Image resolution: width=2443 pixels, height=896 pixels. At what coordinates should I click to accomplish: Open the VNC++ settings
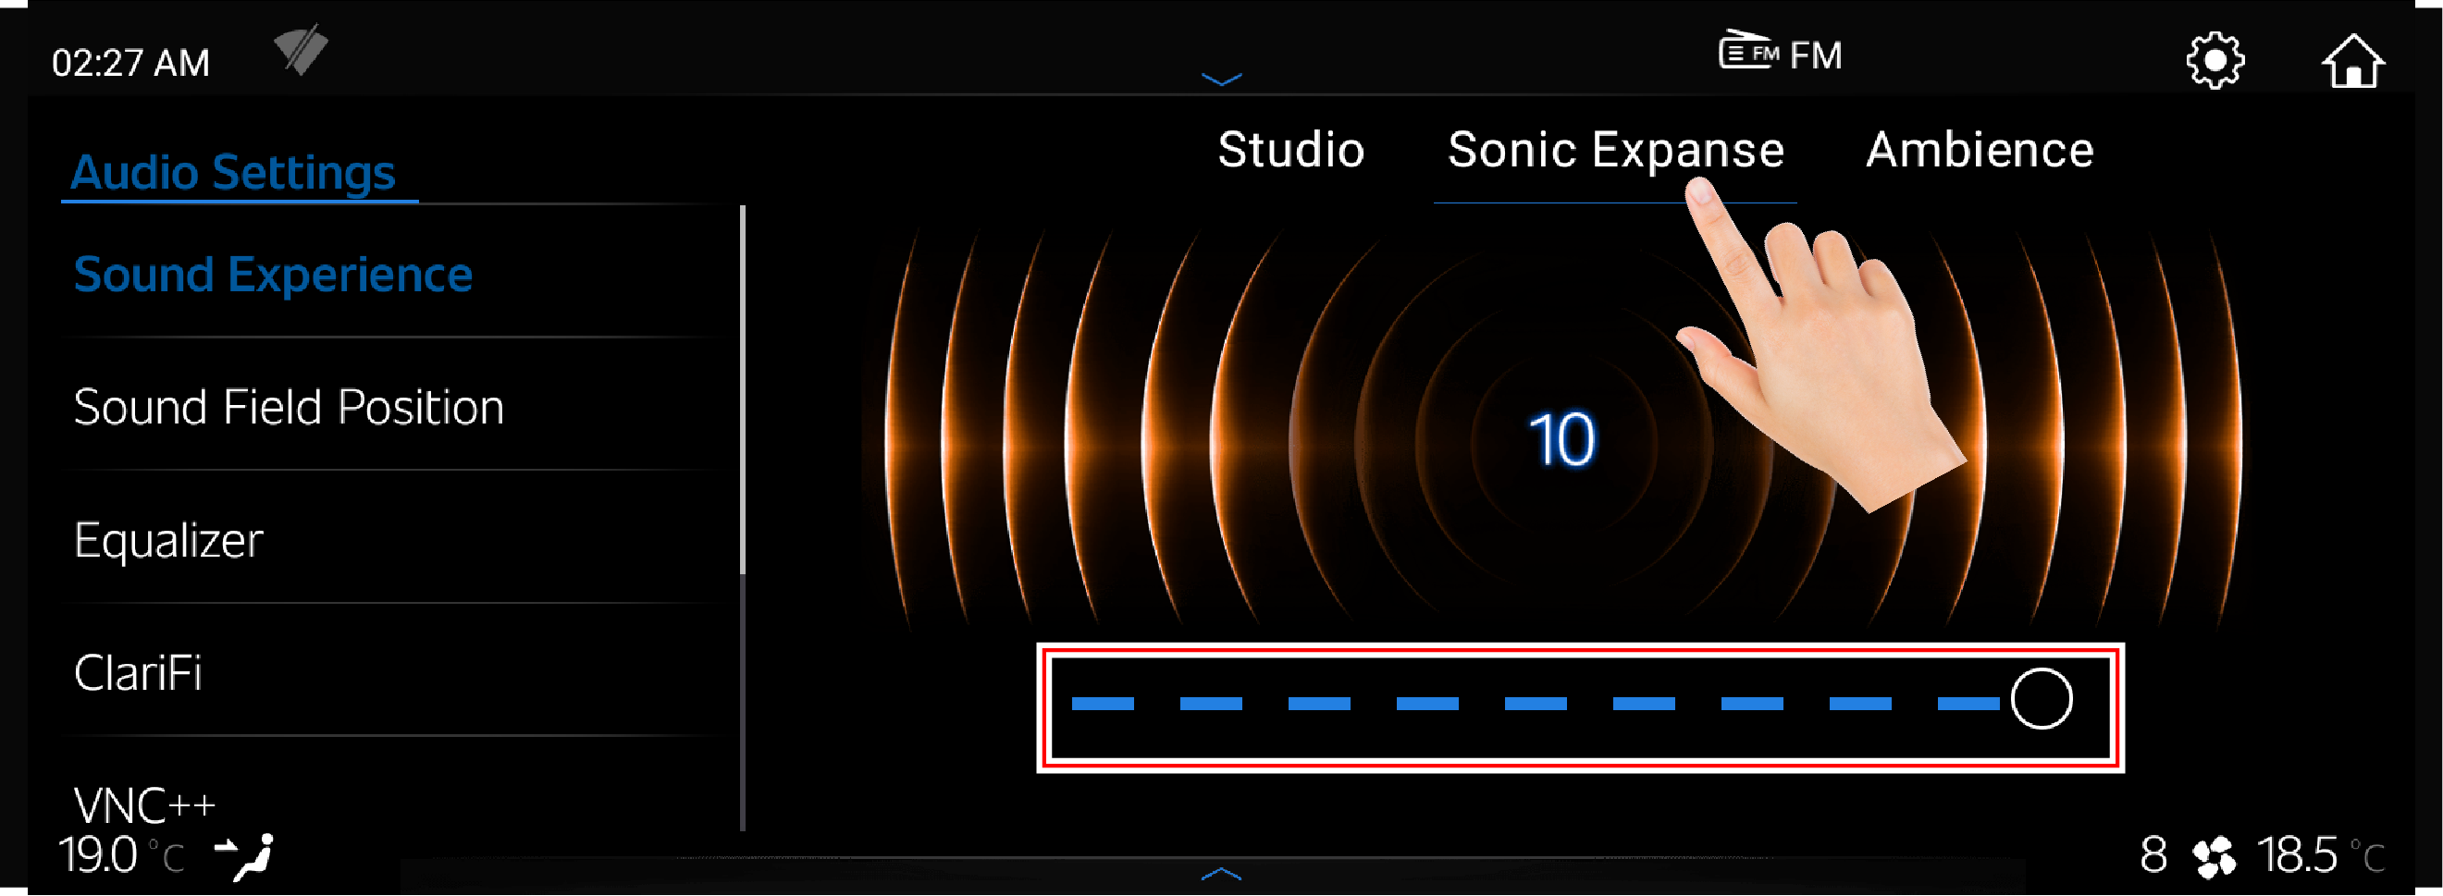(x=145, y=806)
